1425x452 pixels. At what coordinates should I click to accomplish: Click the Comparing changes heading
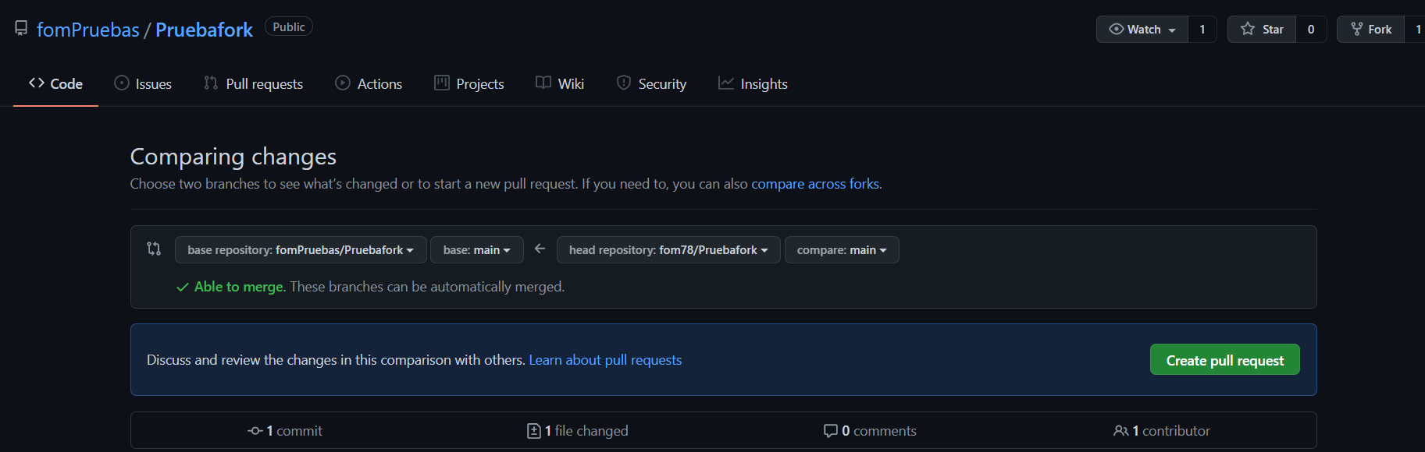point(233,157)
